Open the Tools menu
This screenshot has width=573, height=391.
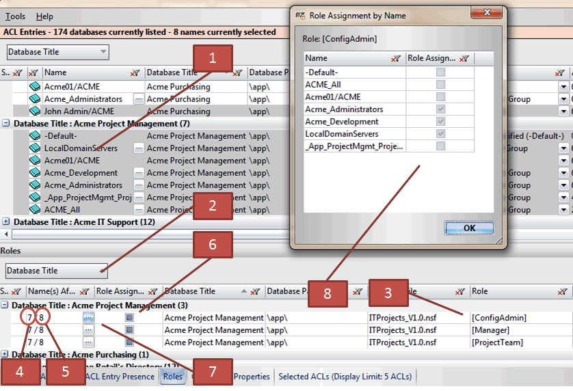point(15,16)
